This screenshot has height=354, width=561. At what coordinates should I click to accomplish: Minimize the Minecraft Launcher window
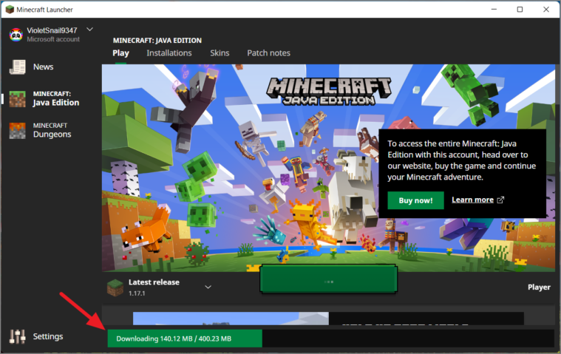pyautogui.click(x=494, y=10)
